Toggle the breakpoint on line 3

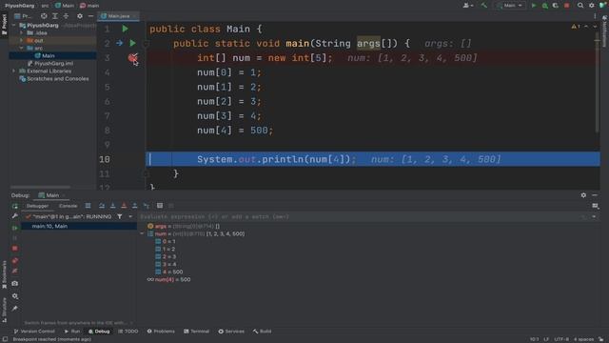132,58
